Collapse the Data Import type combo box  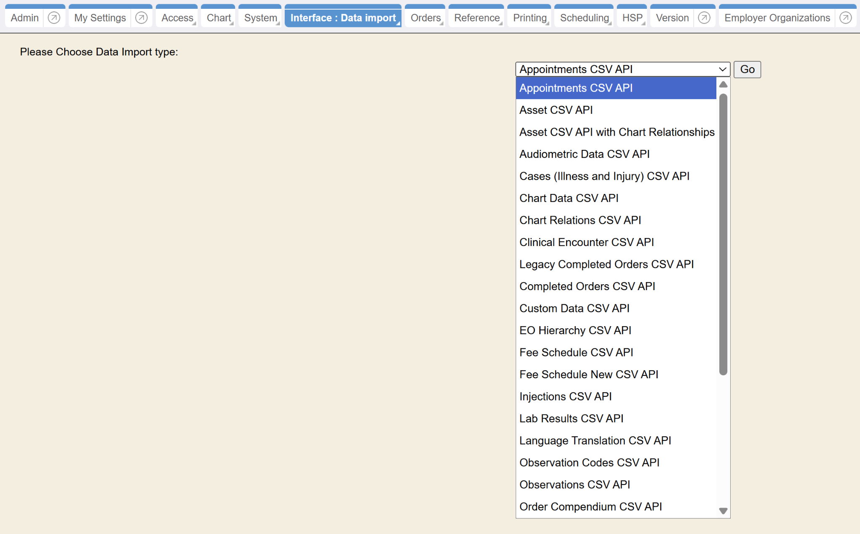[x=622, y=69]
